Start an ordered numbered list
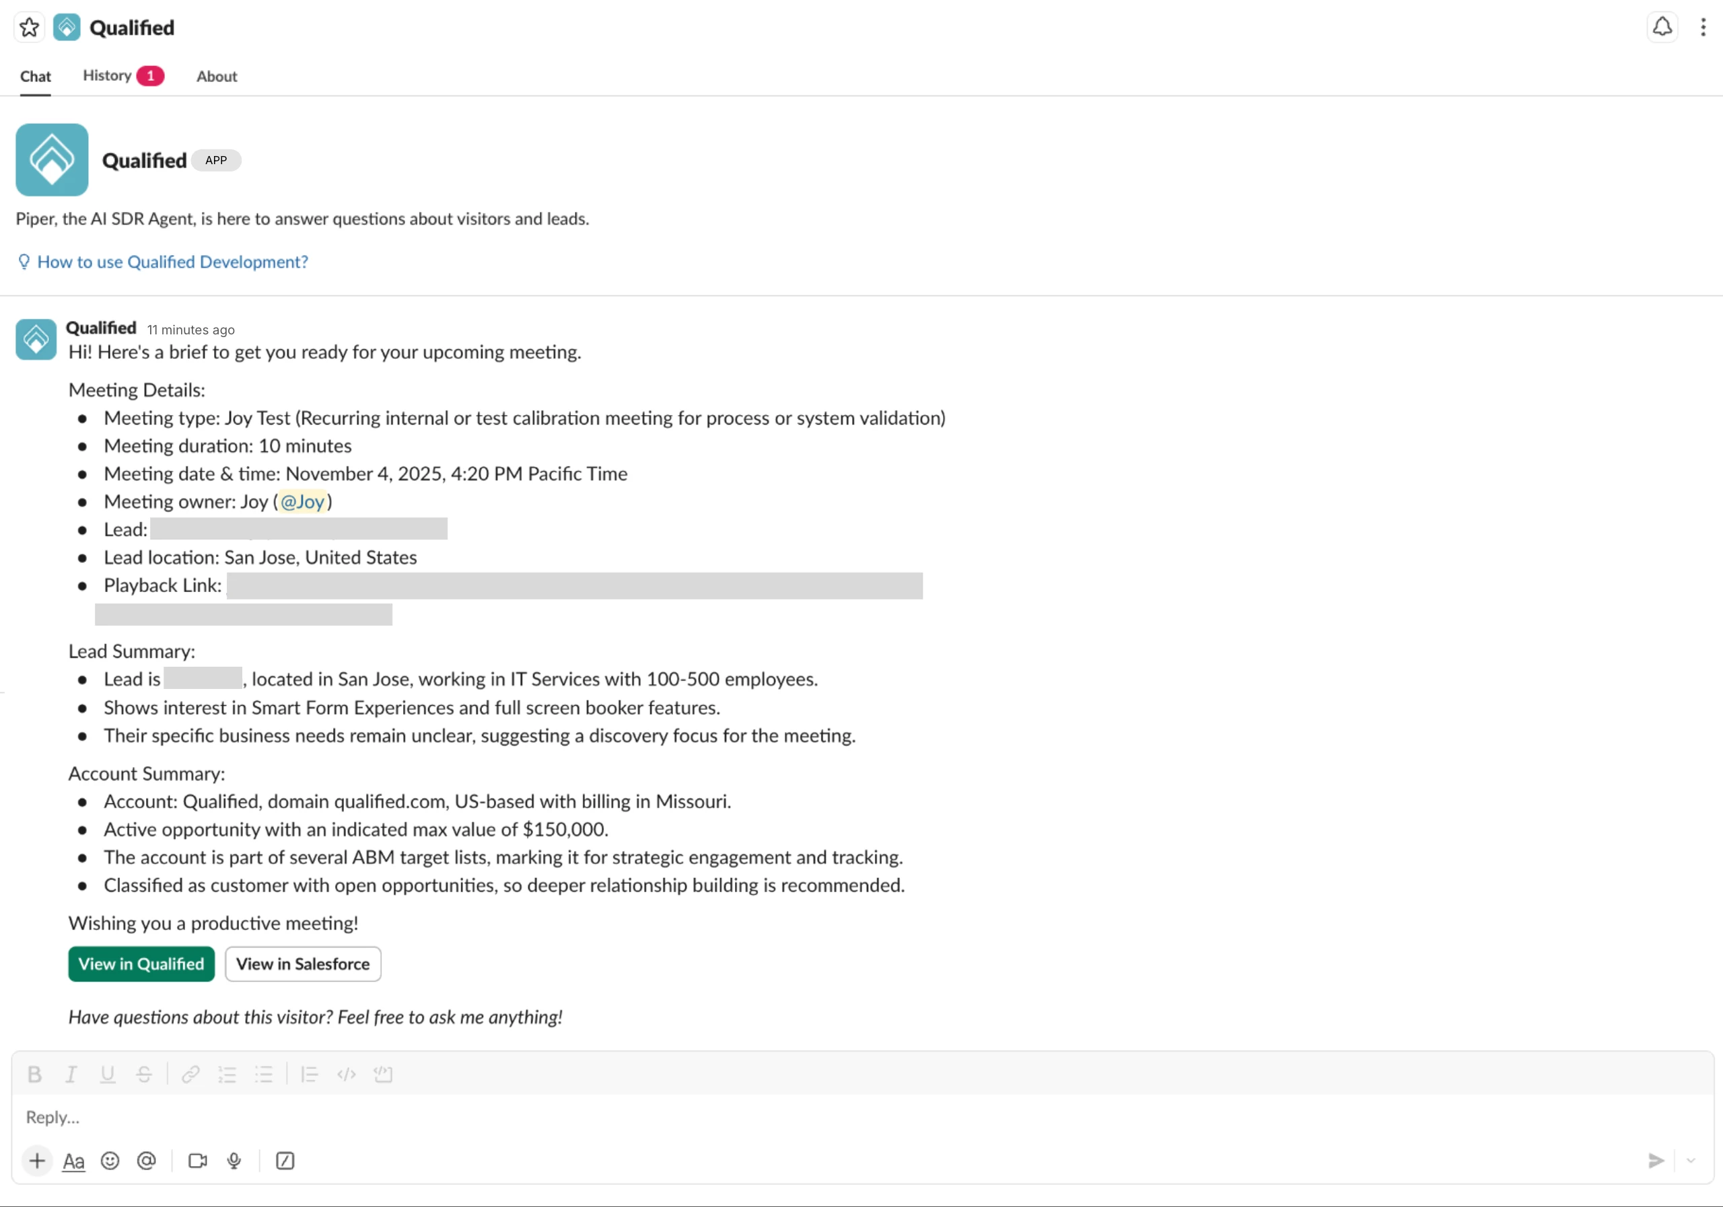The image size is (1723, 1207). click(x=227, y=1074)
